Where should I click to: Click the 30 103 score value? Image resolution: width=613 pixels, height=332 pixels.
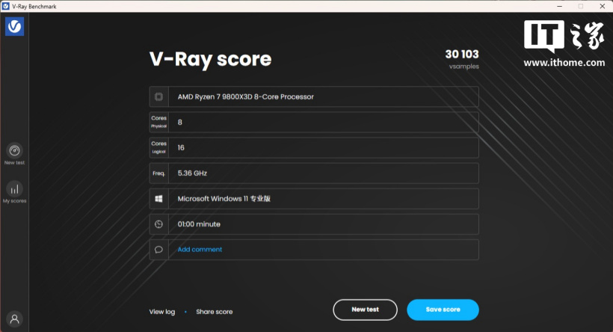[462, 54]
